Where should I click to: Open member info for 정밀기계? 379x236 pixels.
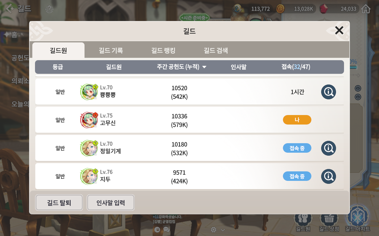click(x=329, y=148)
